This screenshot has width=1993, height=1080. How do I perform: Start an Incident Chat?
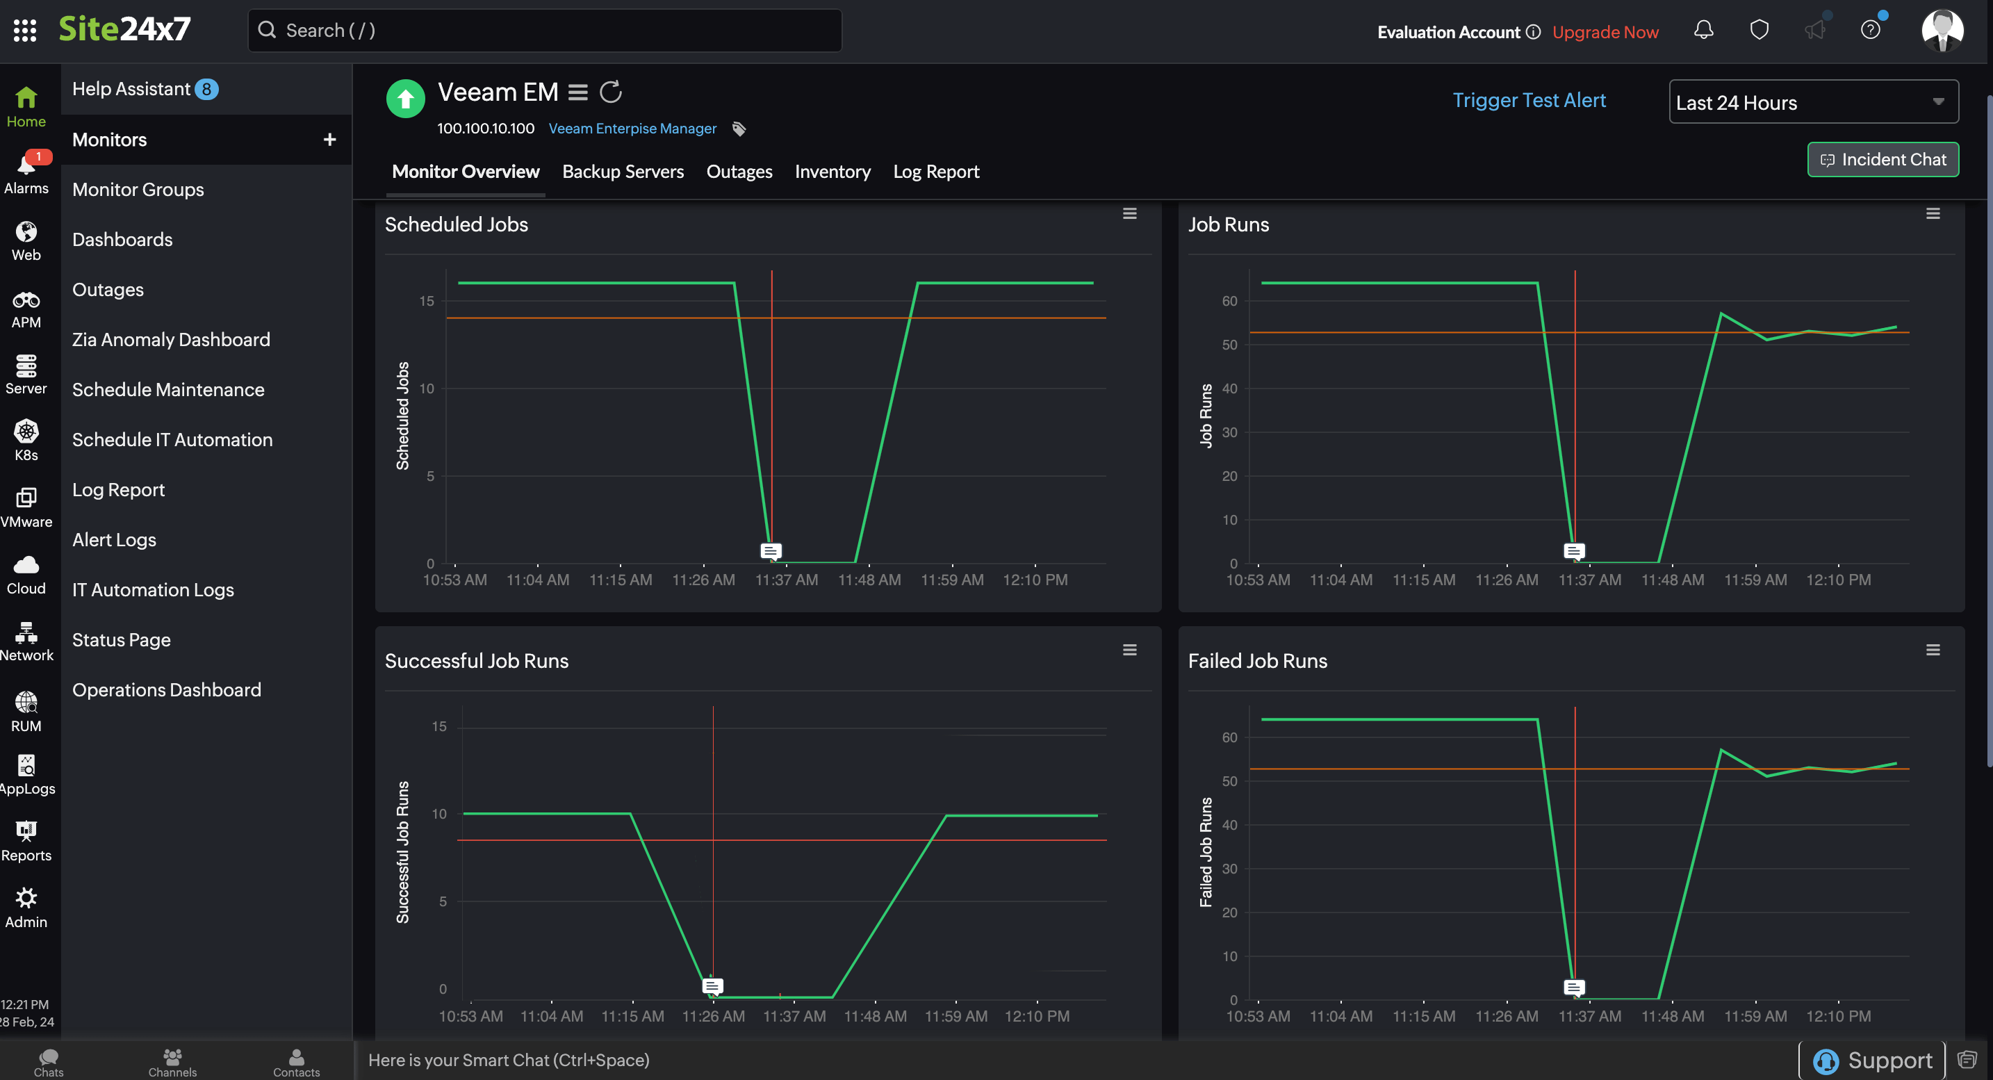coord(1883,159)
